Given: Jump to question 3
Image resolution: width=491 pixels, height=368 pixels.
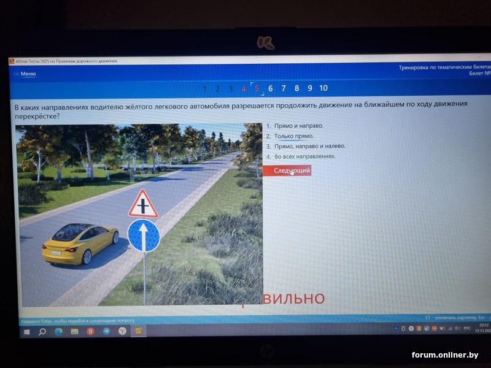Looking at the screenshot, I should coord(231,89).
